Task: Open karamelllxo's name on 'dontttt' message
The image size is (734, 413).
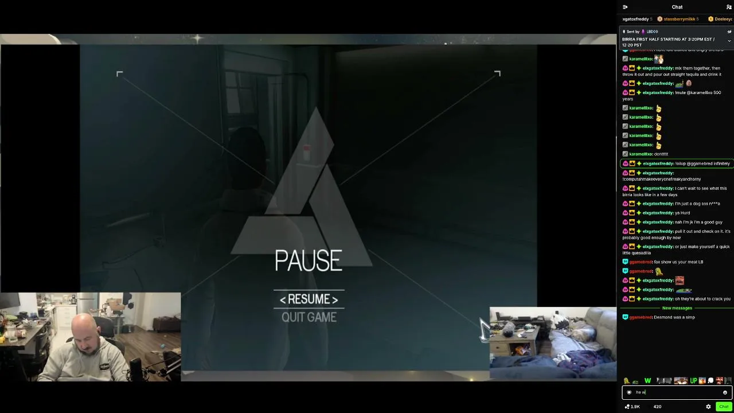Action: pos(641,154)
